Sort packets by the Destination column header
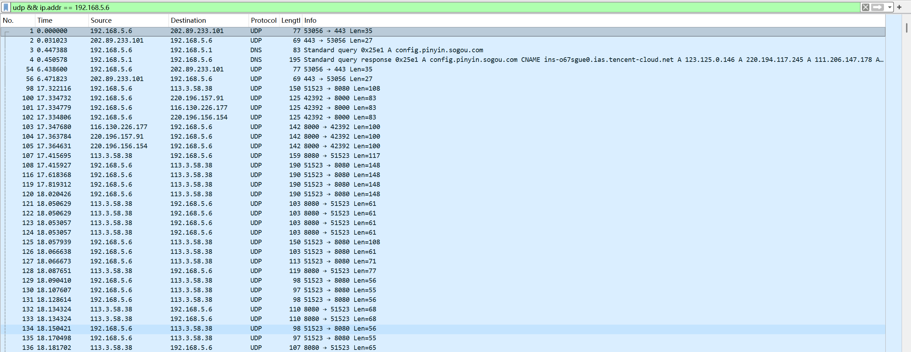 tap(208, 21)
